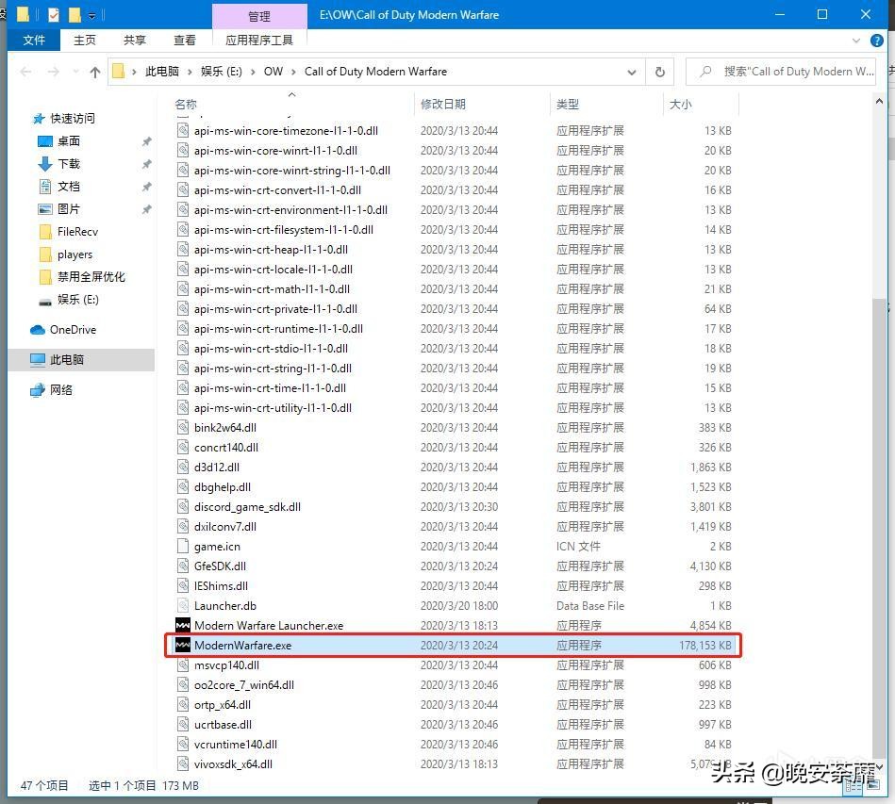895x804 pixels.
Task: Open the Quick Access Toolbar customize dropdown
Action: coord(90,14)
